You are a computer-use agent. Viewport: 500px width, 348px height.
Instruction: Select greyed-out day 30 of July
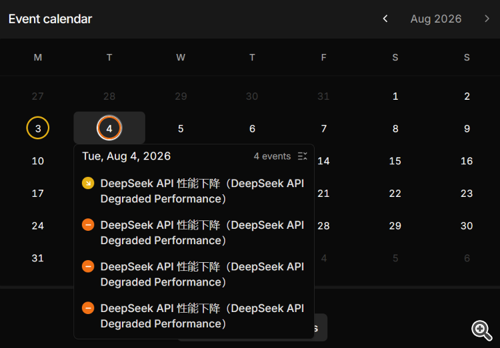(252, 96)
